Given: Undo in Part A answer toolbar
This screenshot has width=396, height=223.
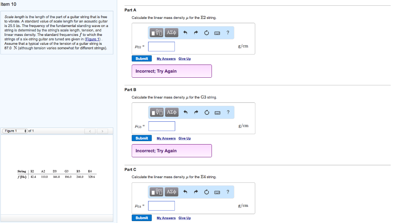Looking at the screenshot, I should tap(185, 33).
